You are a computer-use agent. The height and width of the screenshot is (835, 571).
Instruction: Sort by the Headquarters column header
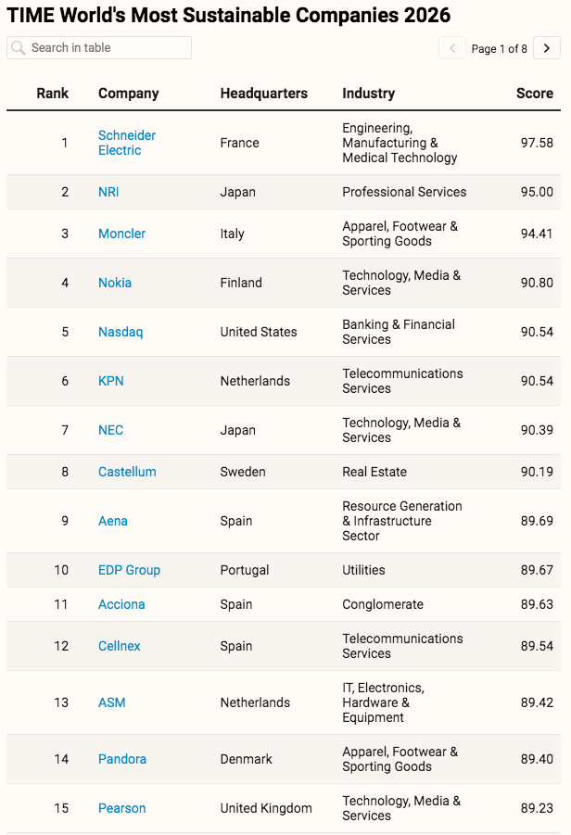(263, 94)
